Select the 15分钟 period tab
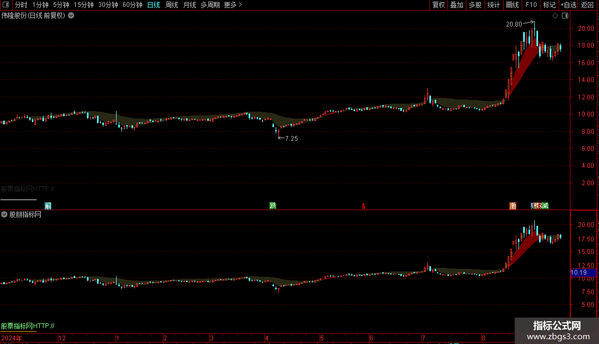599x344 pixels. point(84,5)
